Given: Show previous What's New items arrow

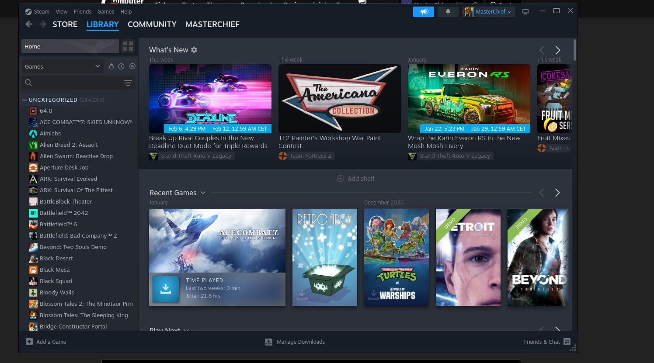Looking at the screenshot, I should point(542,50).
